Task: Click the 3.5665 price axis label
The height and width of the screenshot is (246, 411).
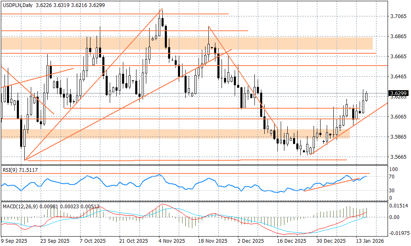Action: pos(398,157)
